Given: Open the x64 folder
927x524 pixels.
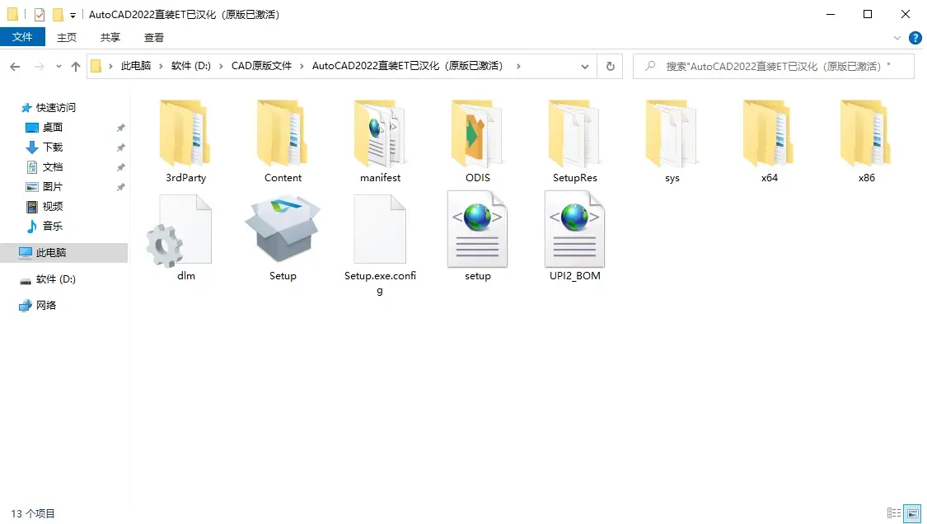Looking at the screenshot, I should [x=769, y=142].
